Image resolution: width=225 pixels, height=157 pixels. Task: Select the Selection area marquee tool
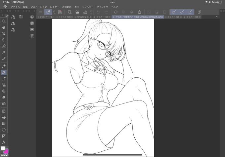coord(4,46)
